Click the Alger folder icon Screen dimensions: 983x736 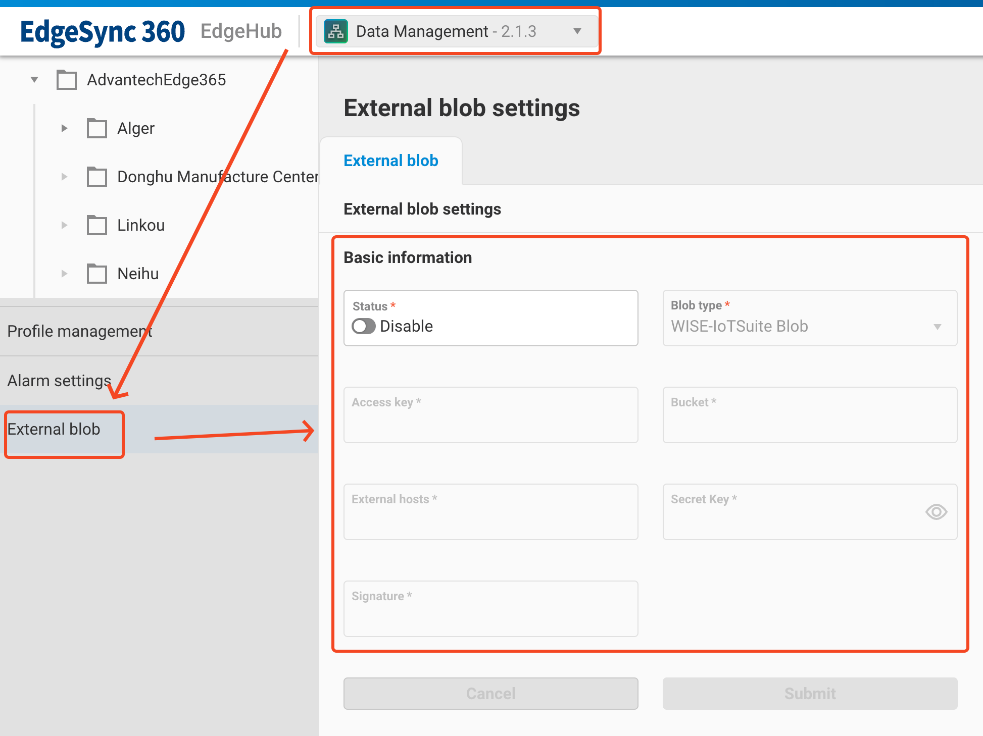96,128
